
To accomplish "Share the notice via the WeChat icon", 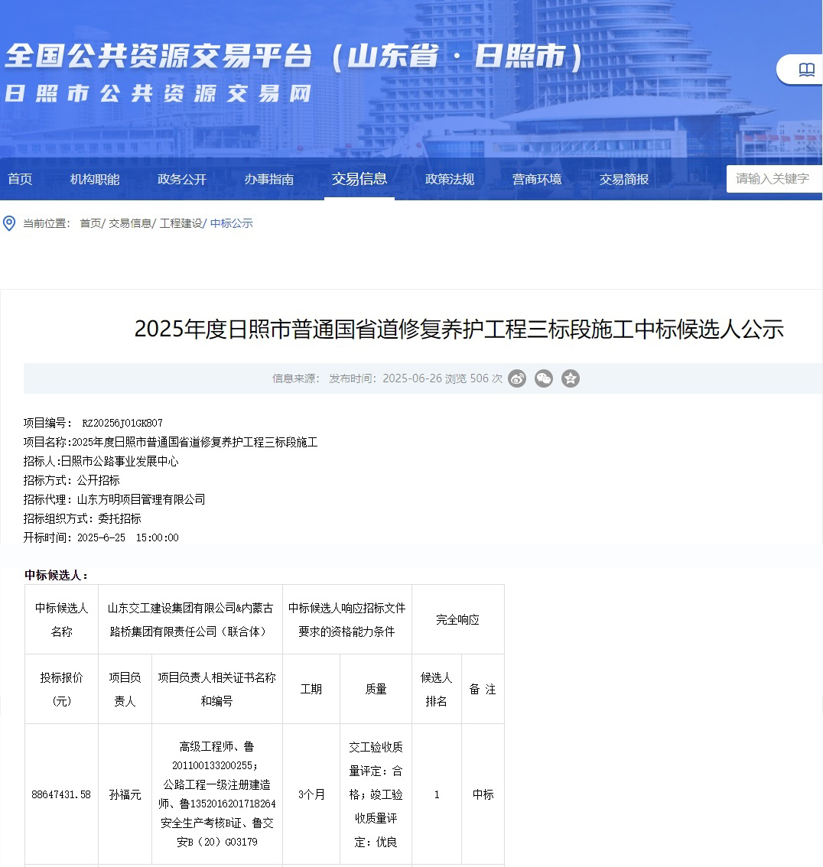I will point(544,378).
